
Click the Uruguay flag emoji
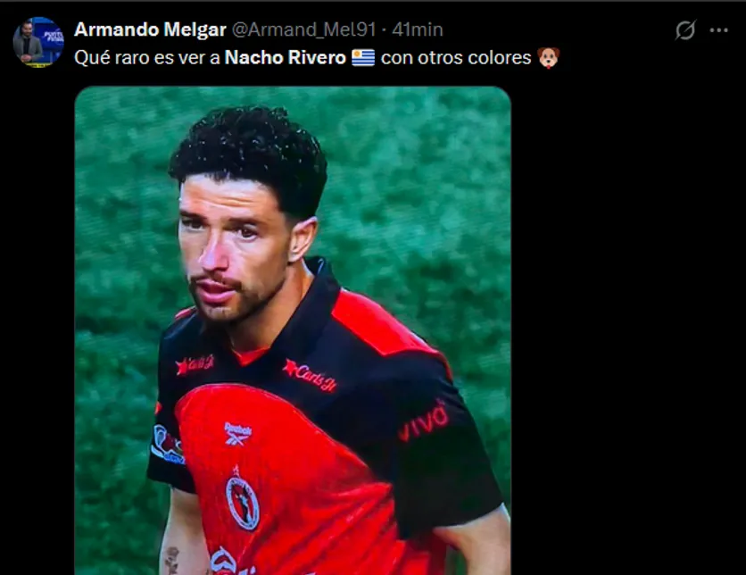pos(363,58)
